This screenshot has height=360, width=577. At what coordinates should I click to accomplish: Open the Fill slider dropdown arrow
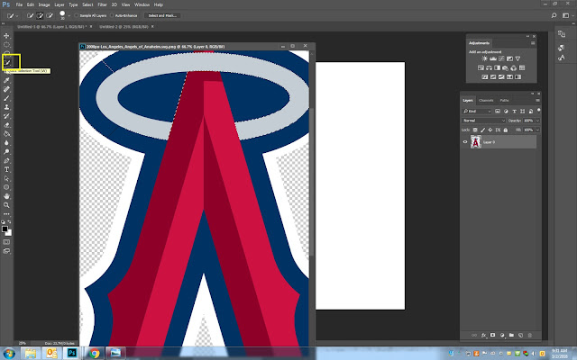(x=537, y=130)
